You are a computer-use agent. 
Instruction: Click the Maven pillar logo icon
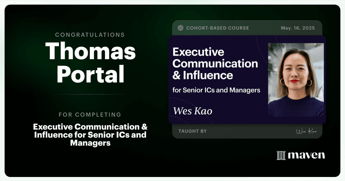[281, 155]
